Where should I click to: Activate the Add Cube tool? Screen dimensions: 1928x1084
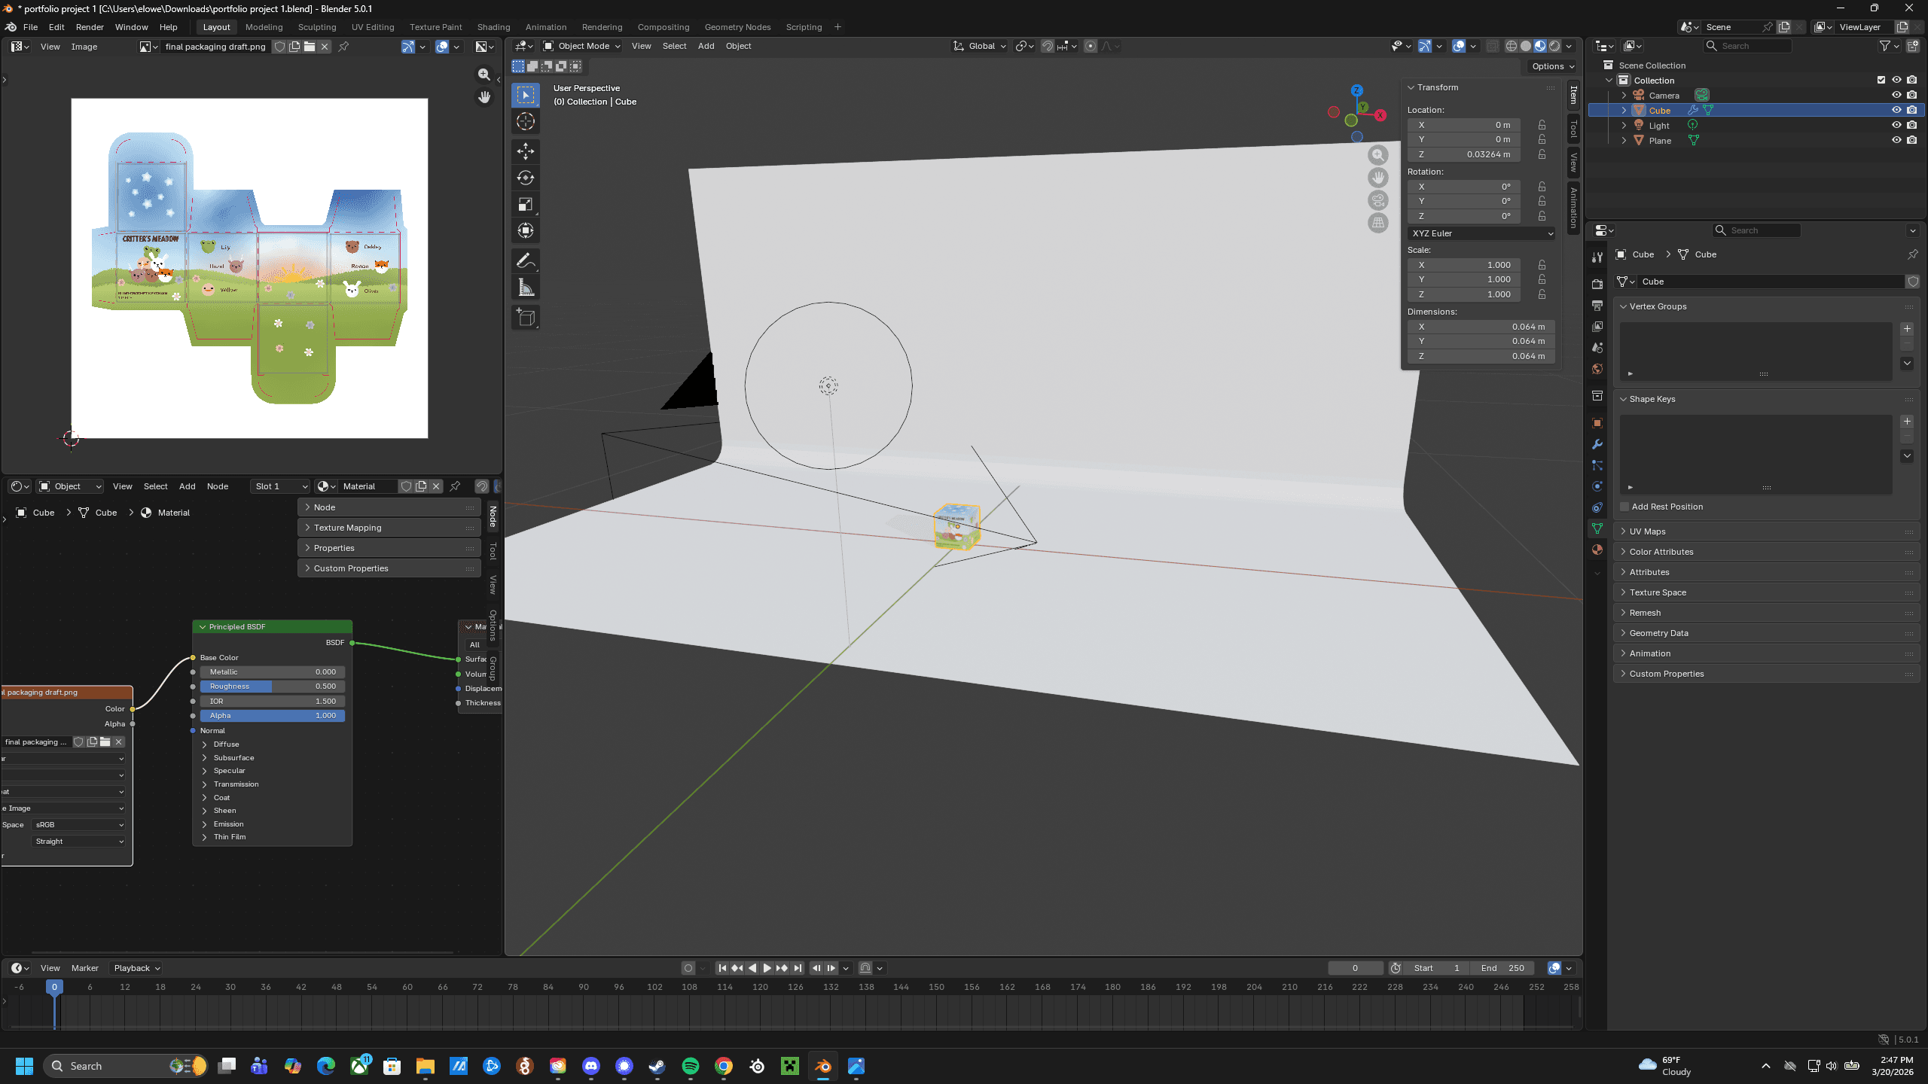tap(525, 317)
